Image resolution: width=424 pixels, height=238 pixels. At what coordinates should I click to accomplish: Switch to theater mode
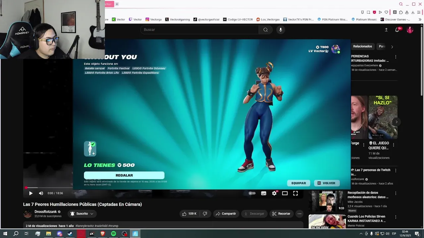point(285,193)
